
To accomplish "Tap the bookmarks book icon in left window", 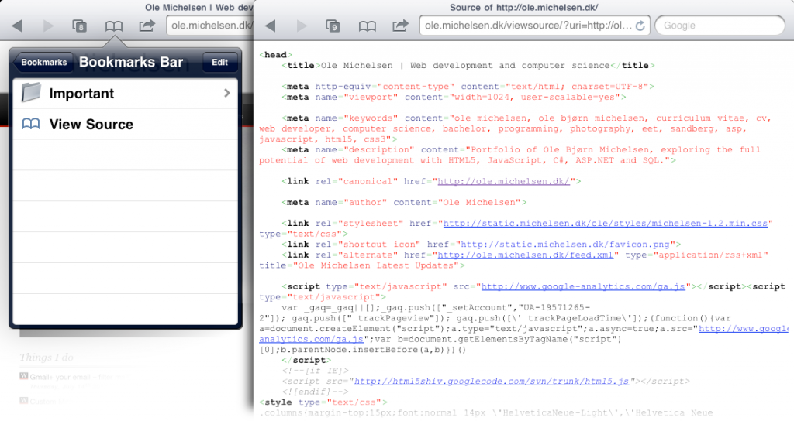I will (114, 26).
